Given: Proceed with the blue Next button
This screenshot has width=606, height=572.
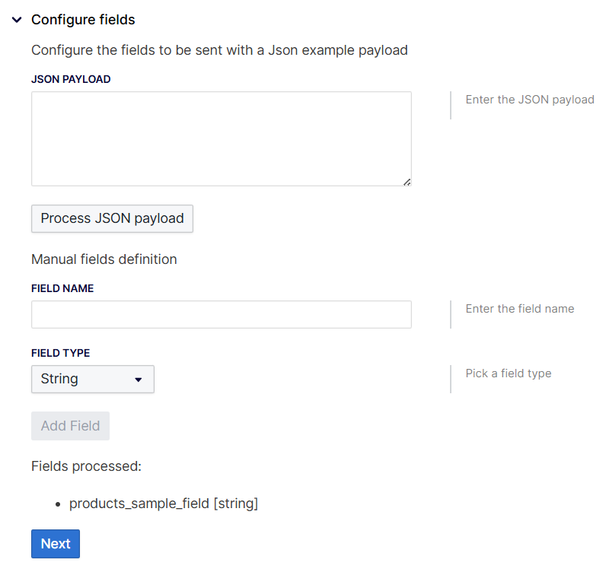Looking at the screenshot, I should click(x=55, y=544).
